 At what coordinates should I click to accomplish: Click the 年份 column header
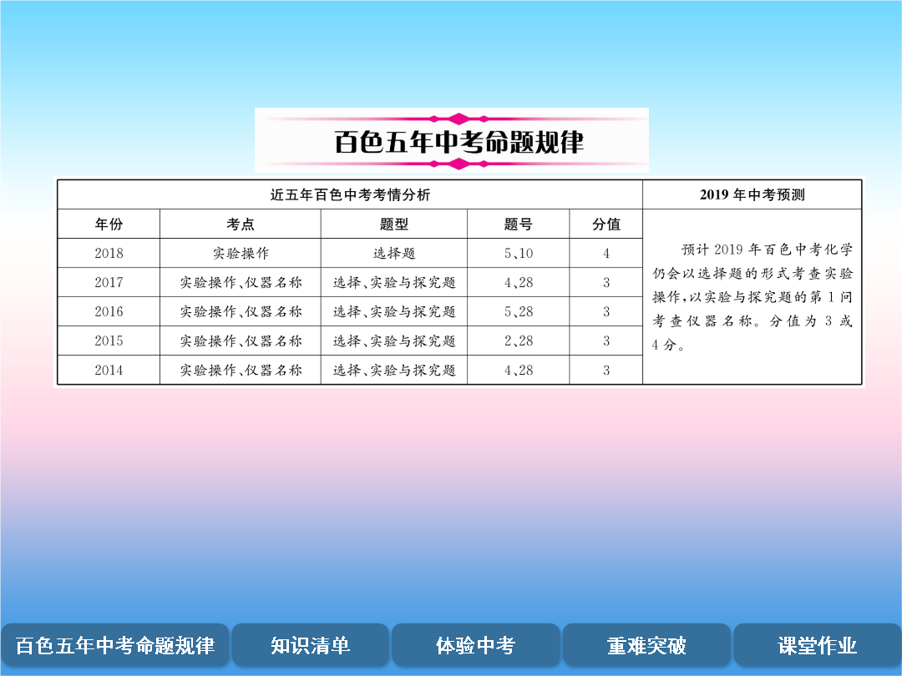(x=109, y=224)
